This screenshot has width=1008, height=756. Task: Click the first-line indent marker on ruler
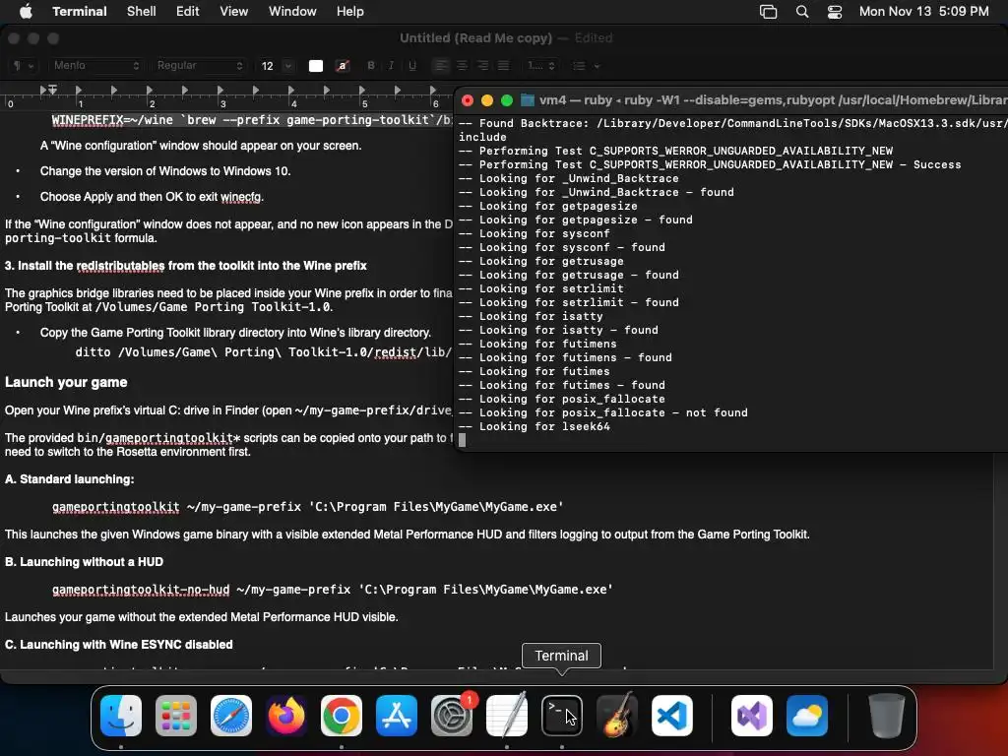click(53, 89)
